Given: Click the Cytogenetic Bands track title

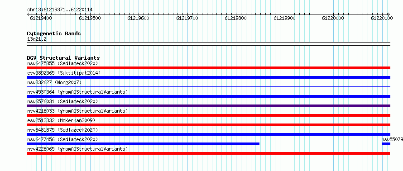Looking at the screenshot, I should pos(54,33).
